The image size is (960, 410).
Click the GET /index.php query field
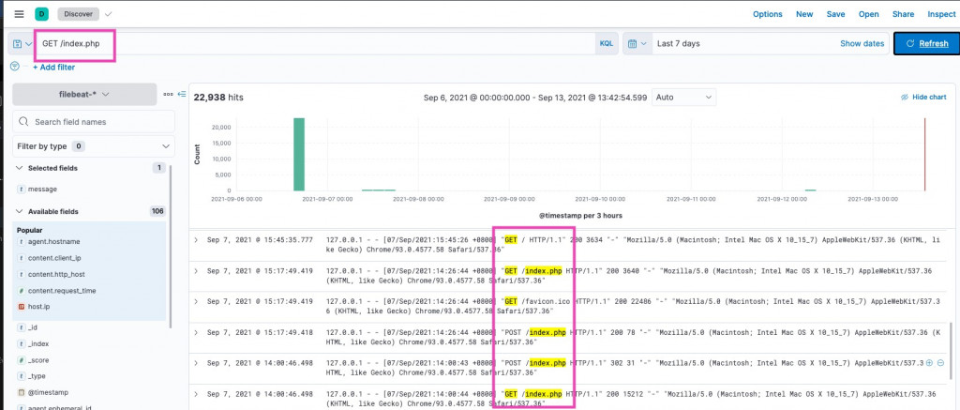click(x=315, y=43)
